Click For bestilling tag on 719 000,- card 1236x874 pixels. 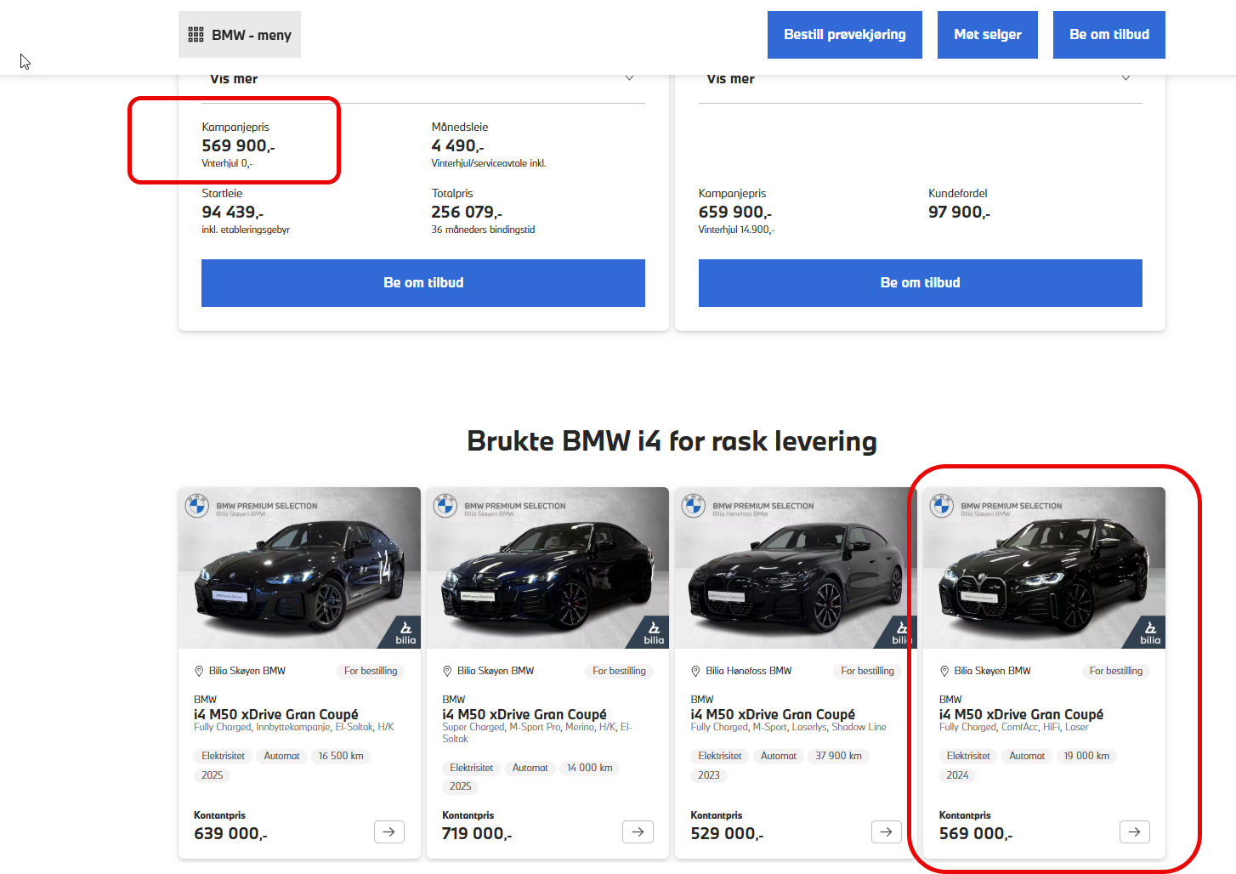point(619,671)
